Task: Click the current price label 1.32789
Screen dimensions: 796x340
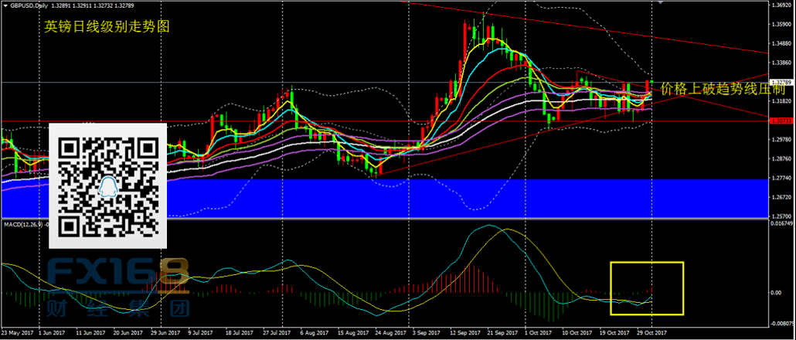Action: (x=780, y=81)
